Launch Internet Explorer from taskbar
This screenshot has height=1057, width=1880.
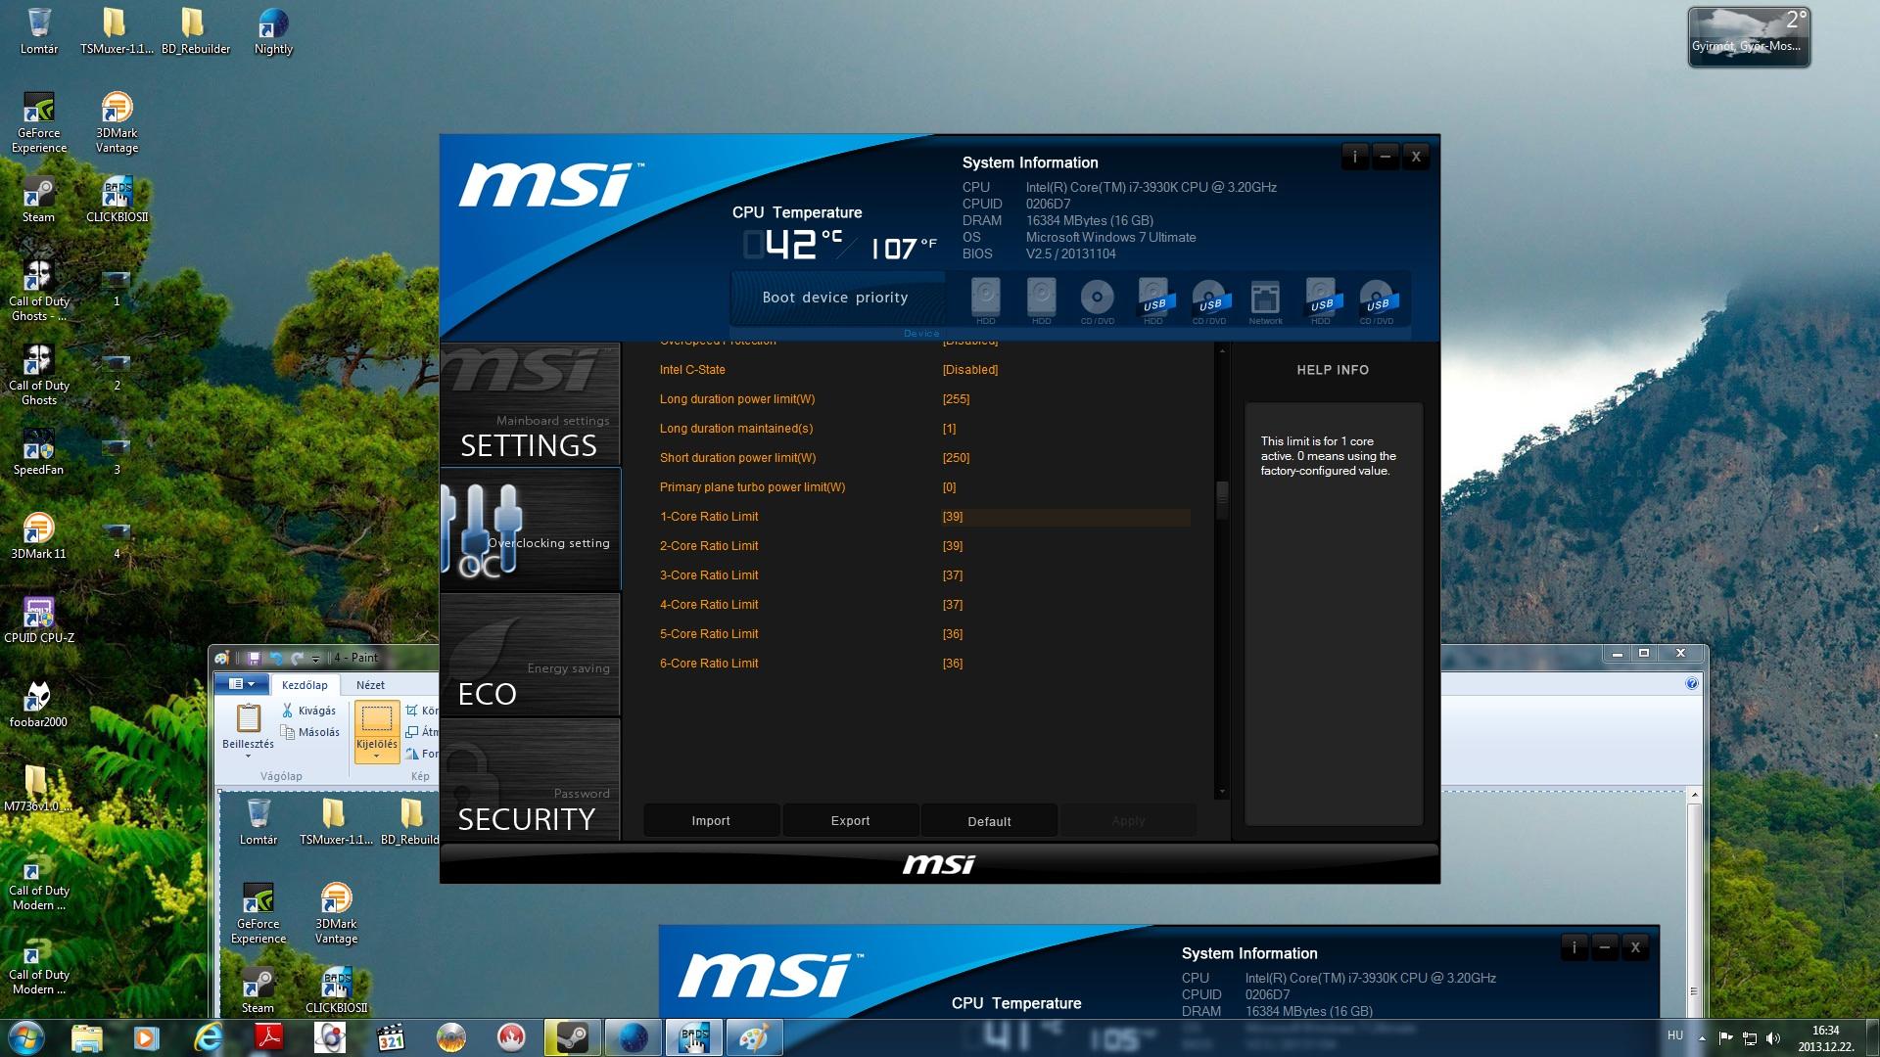coord(208,1037)
